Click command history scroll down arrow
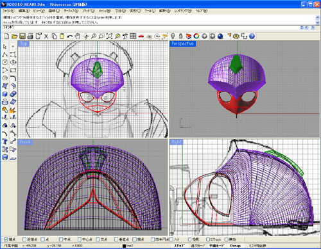Image resolution: width=321 pixels, height=249 pixels. click(x=318, y=22)
